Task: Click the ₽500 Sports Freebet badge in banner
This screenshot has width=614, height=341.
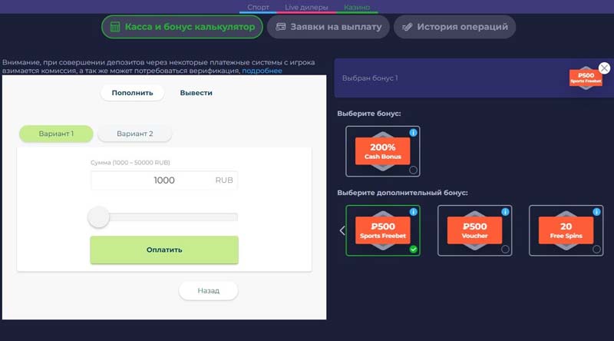Action: point(586,78)
